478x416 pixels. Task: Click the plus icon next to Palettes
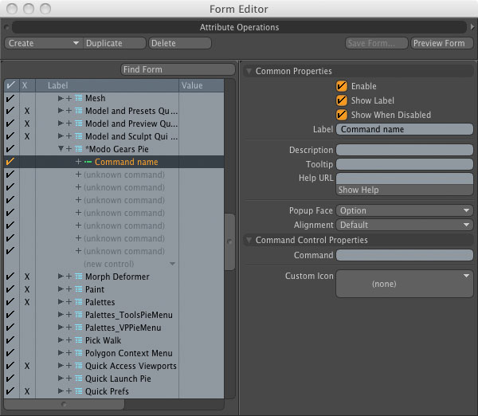pos(69,302)
